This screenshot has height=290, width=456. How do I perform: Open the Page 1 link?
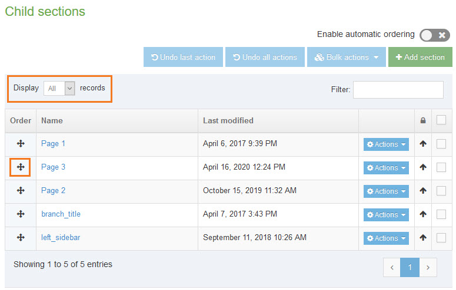coord(53,144)
